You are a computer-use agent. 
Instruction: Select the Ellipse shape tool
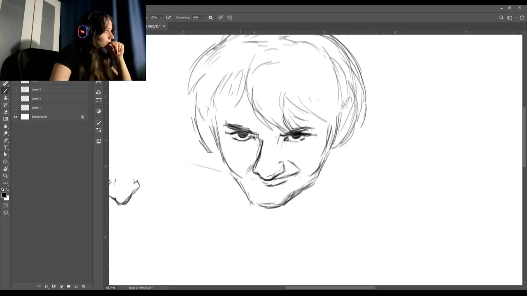tap(5, 162)
